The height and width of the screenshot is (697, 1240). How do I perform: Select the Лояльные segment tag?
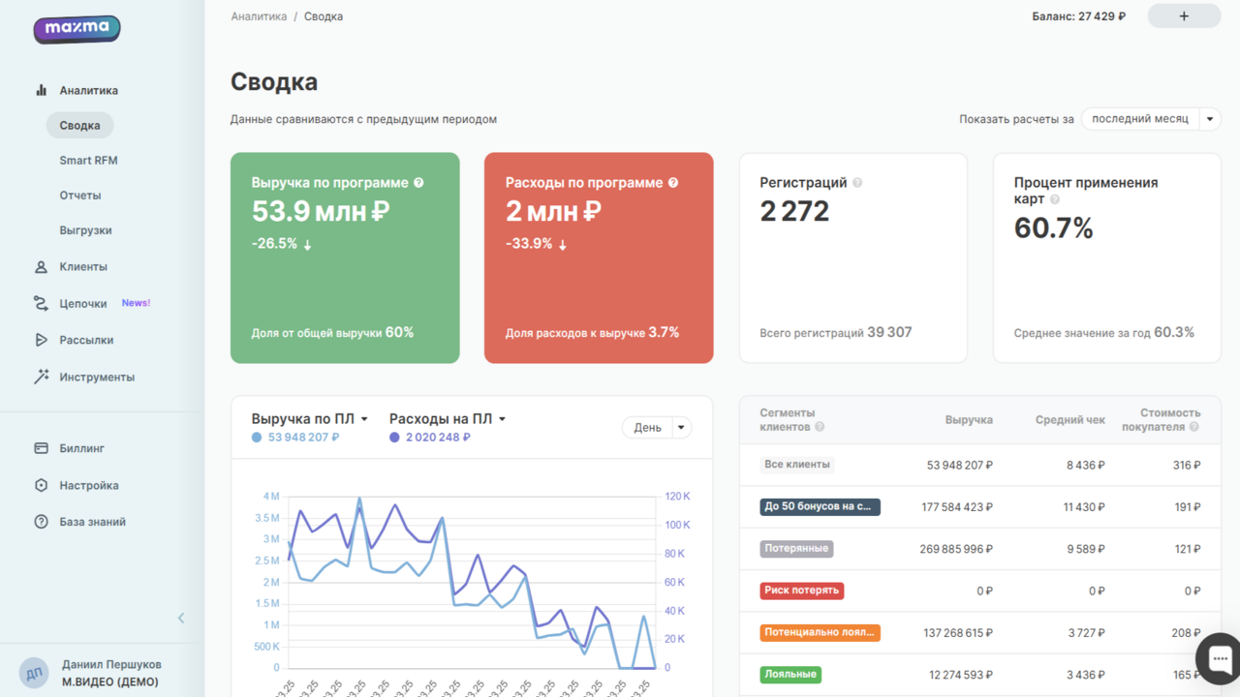point(791,674)
